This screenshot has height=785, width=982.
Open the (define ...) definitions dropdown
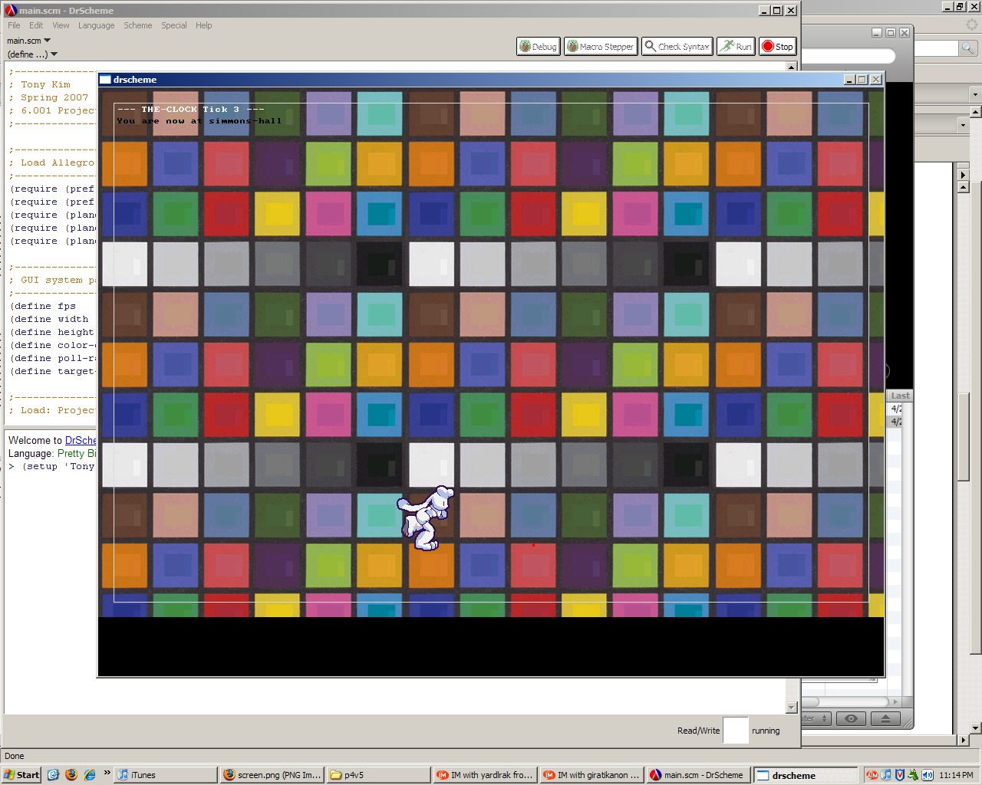(32, 54)
